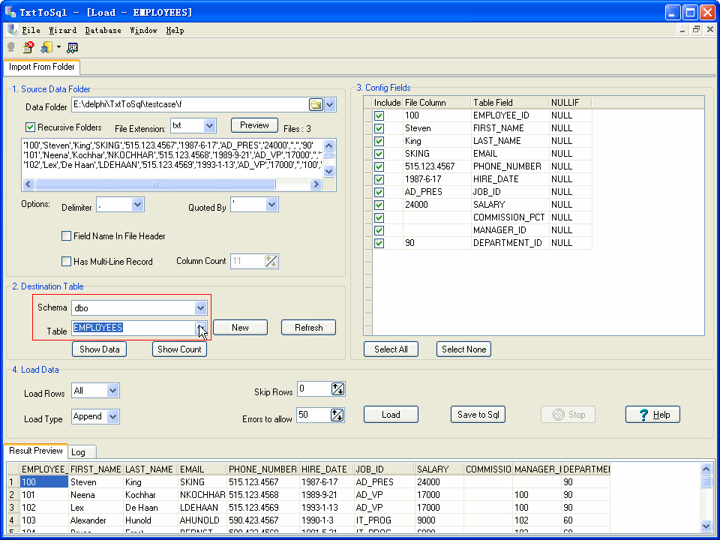Open the Data Folder history dropdown
Viewport: 720px width, 540px height.
[330, 105]
